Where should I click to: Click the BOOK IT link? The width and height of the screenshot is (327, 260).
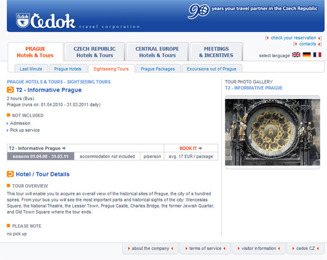tap(188, 148)
